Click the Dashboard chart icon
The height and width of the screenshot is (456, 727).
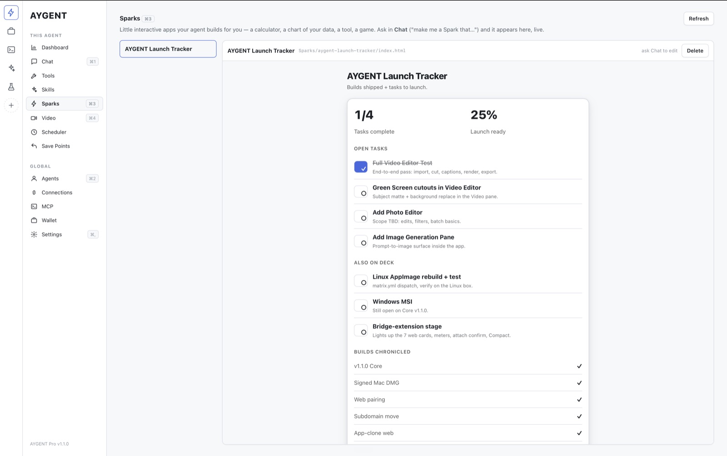34,47
